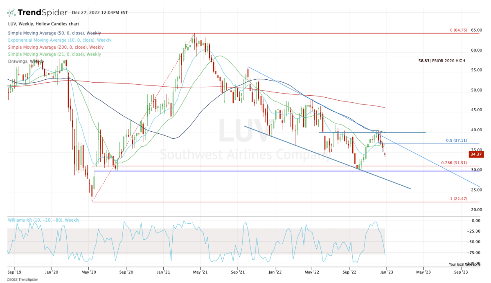Click the May '21 date axis label

click(200, 272)
